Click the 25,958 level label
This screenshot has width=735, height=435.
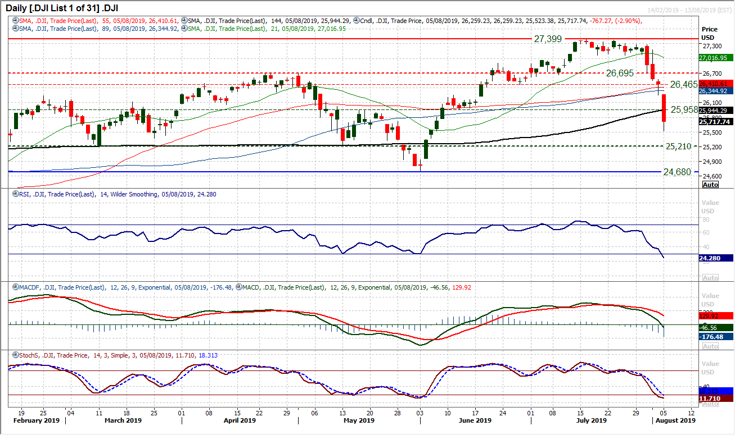click(x=684, y=109)
